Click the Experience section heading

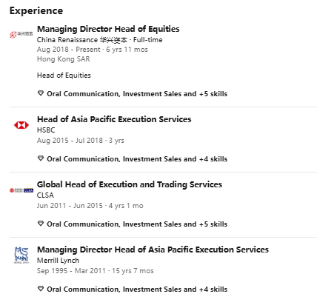[36, 11]
